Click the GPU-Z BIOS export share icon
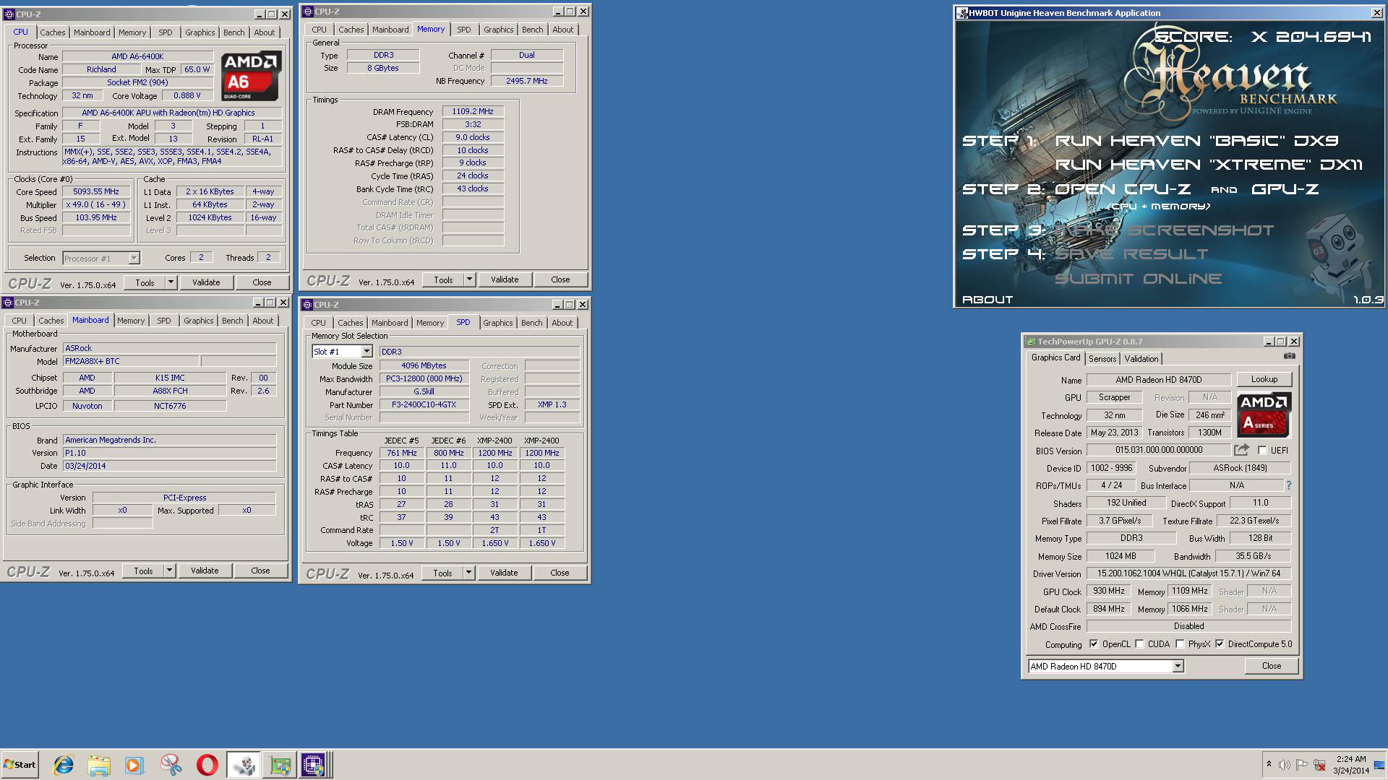The width and height of the screenshot is (1388, 780). (1241, 450)
